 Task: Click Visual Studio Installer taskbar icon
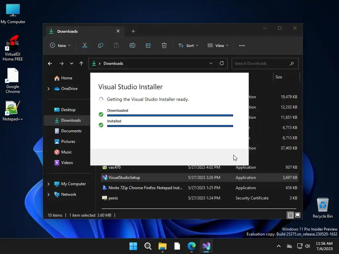[x=206, y=246]
